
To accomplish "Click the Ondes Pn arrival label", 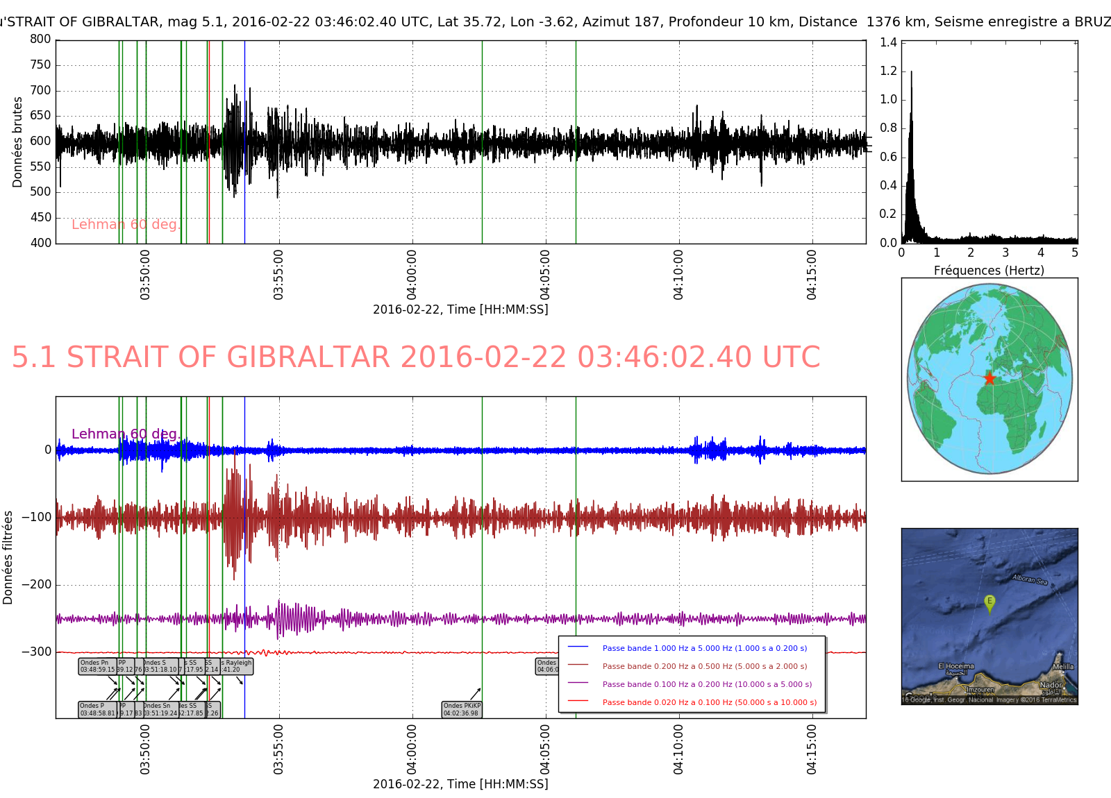I will click(x=97, y=666).
